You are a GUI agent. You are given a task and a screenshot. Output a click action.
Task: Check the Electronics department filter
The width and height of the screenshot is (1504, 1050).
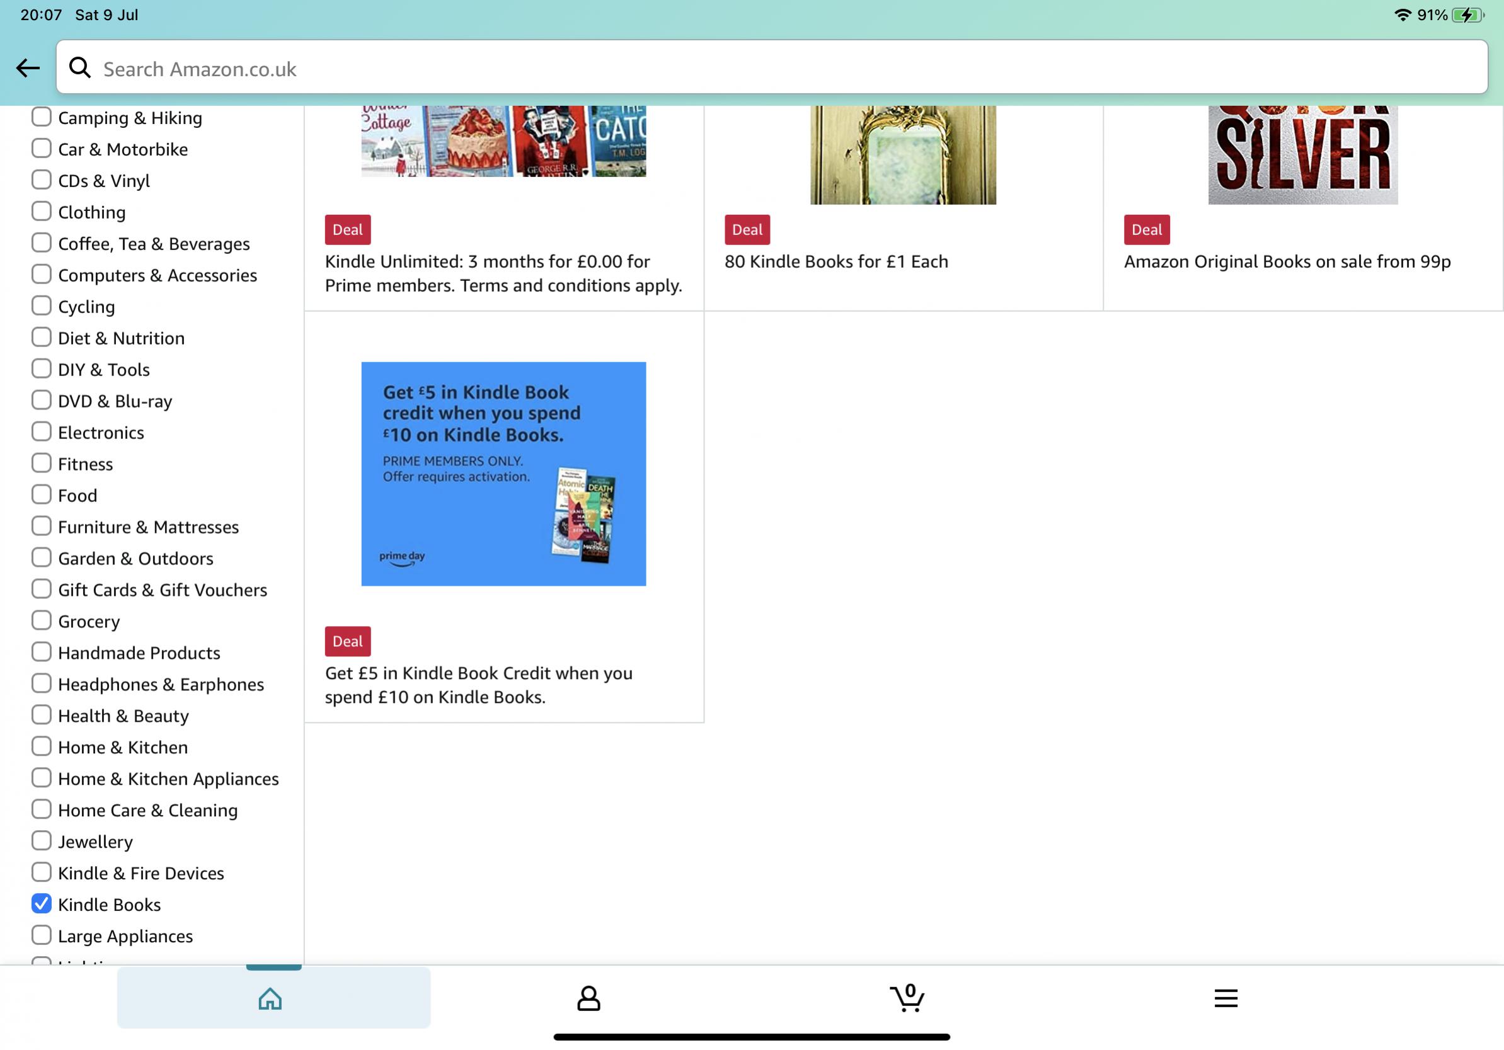(x=41, y=431)
